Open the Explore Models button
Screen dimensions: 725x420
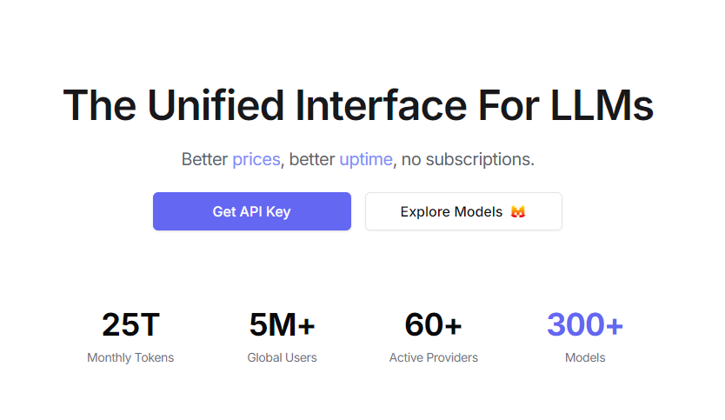452,211
